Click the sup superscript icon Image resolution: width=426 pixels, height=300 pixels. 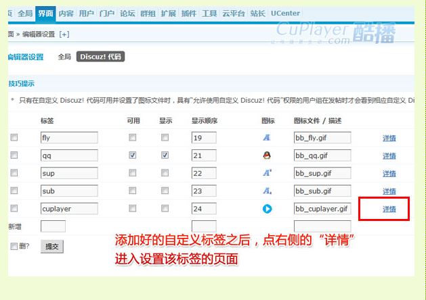pos(267,173)
